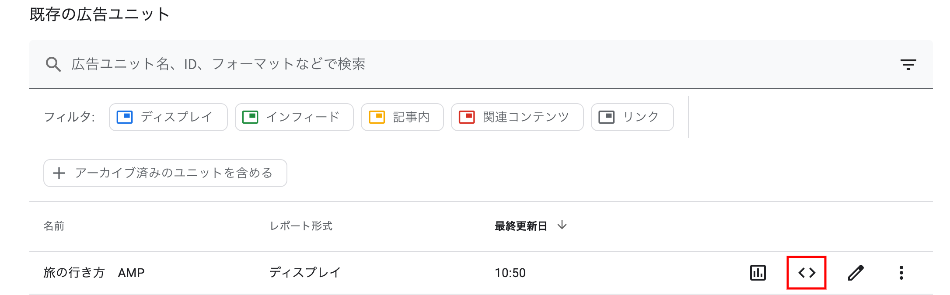The height and width of the screenshot is (295, 950).
Task: Toggle the ディスプレイ filter chip
Action: [x=168, y=117]
